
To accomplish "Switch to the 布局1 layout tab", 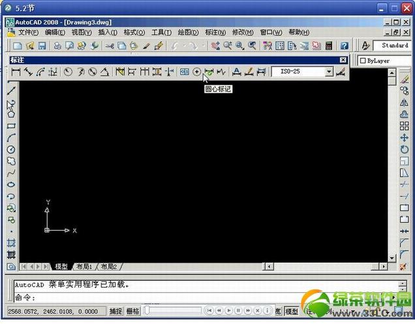I will pos(84,267).
